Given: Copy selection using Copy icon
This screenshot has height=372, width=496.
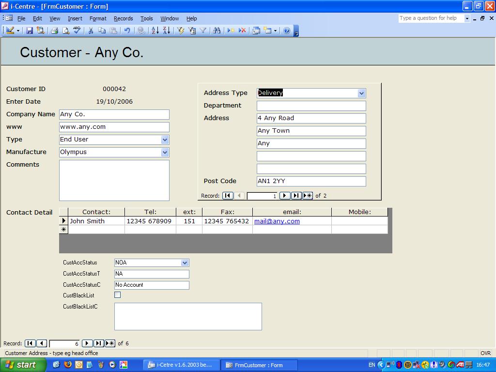Looking at the screenshot, I should 102,31.
